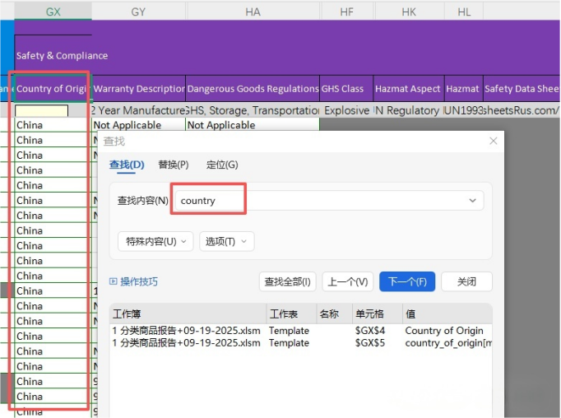Select the Country of Origin header cell
This screenshot has height=418, width=561.
point(53,89)
